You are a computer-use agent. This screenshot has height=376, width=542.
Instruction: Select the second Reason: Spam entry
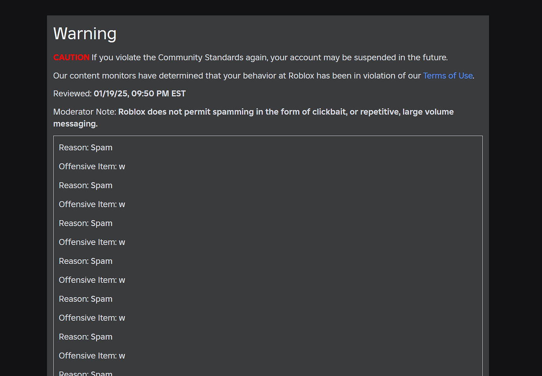[x=86, y=185]
